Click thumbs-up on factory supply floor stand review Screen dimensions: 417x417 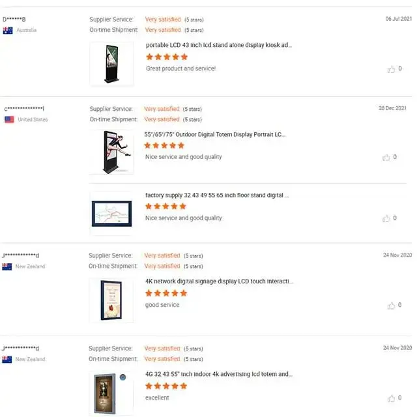(x=386, y=218)
